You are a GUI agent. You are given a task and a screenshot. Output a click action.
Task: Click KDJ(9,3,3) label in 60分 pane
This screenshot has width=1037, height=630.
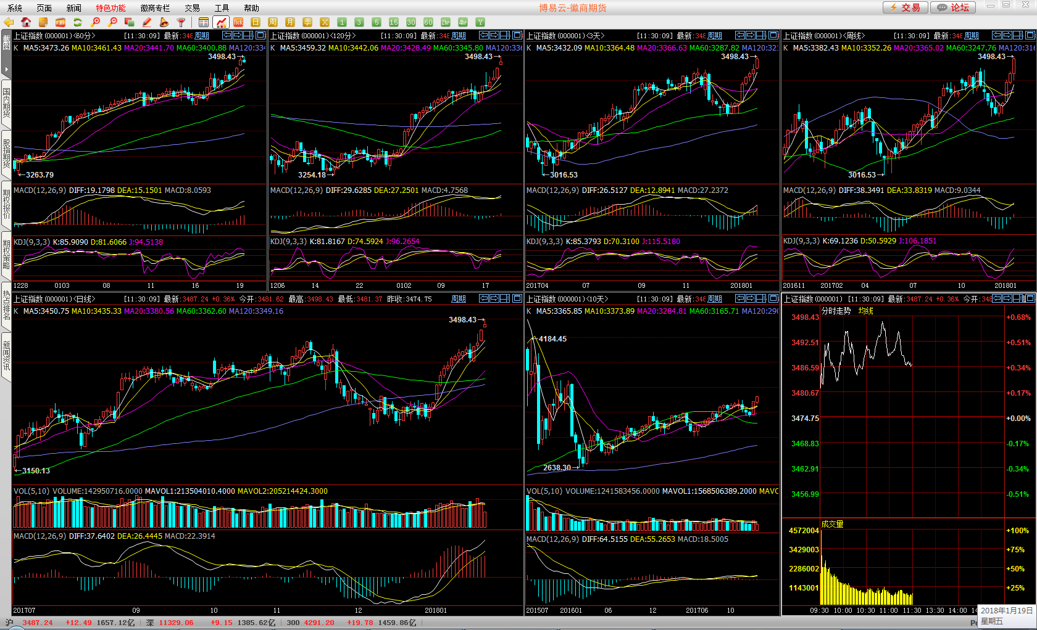pos(32,242)
